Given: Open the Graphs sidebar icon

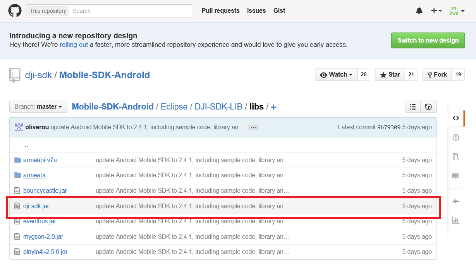Looking at the screenshot, I should (x=456, y=220).
